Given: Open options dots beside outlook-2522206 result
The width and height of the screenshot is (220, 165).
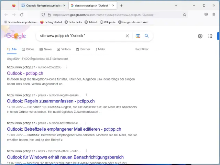Looking at the screenshot, I should (x=67, y=67).
